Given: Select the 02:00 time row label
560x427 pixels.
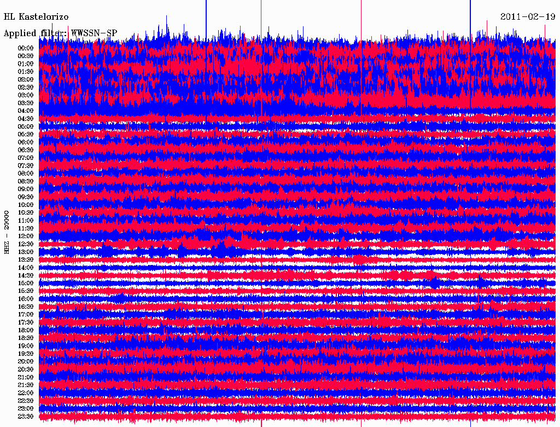Looking at the screenshot, I should tap(26, 79).
